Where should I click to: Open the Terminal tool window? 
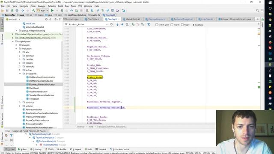[x=101, y=149]
